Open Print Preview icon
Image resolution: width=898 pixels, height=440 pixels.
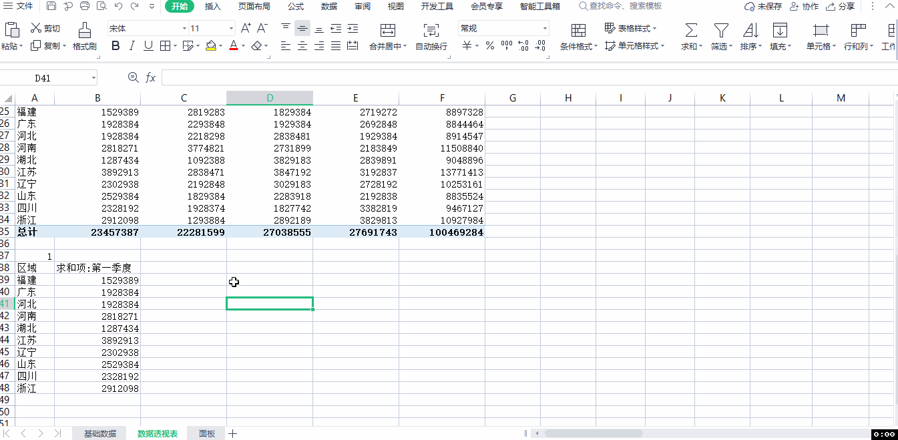click(x=101, y=7)
